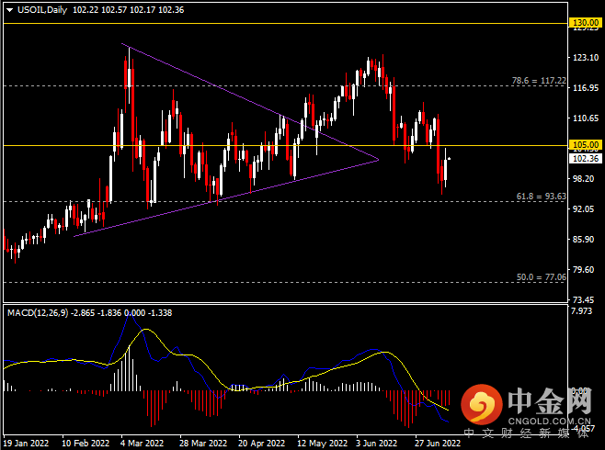Click the 61.8 = 93.63 Fibonacci label
Image resolution: width=605 pixels, height=450 pixels.
(x=541, y=197)
